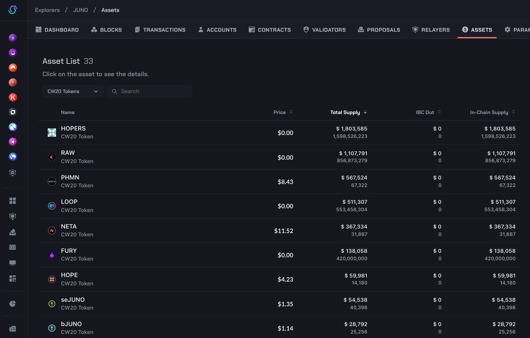This screenshot has width=530, height=338.
Task: Click the HOPE token logo
Action: 52,279
